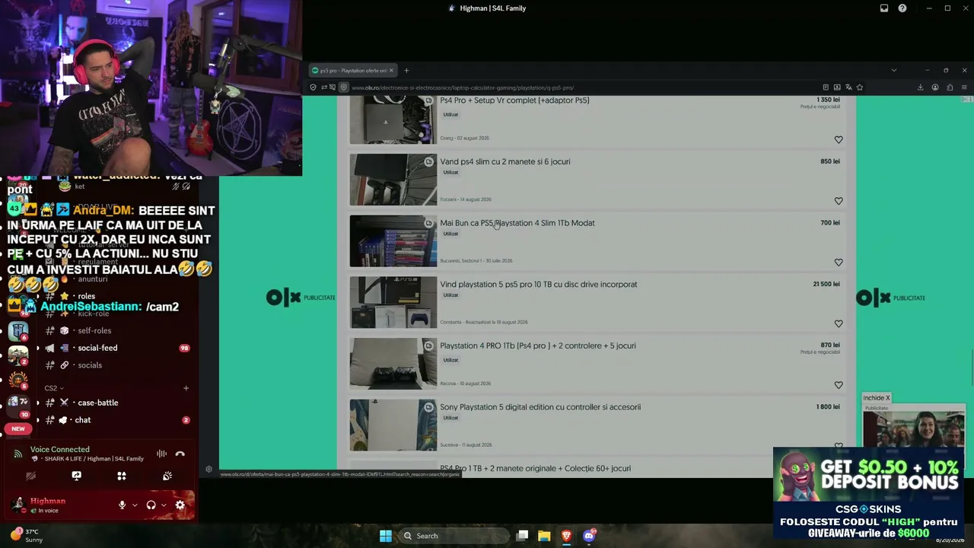Close the ps5 pro browser tab
This screenshot has width=974, height=548.
pos(391,71)
